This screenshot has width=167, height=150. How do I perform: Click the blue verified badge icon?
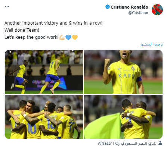click(108, 7)
